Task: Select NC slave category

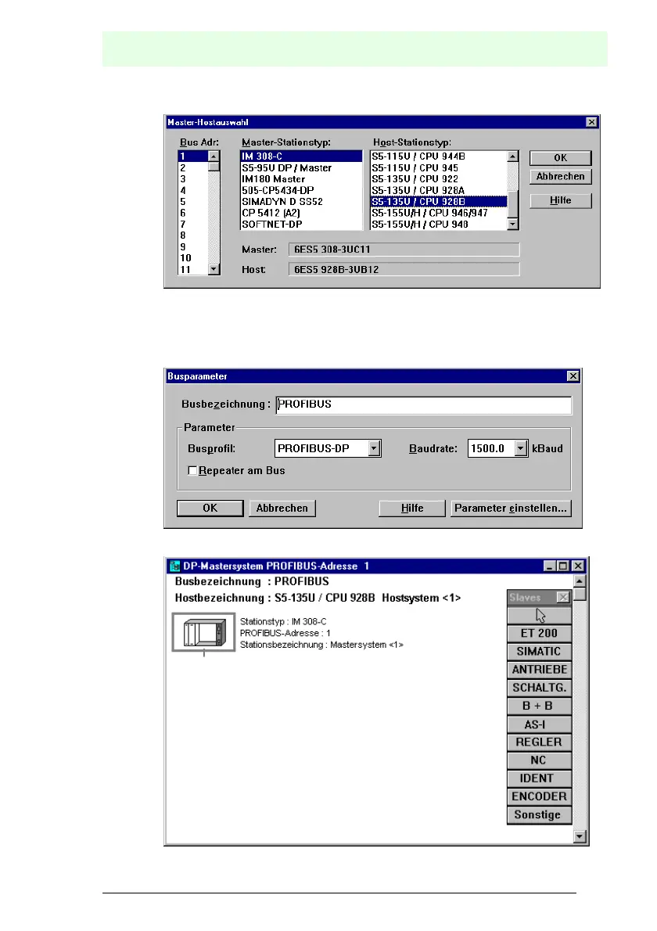Action: (540, 760)
